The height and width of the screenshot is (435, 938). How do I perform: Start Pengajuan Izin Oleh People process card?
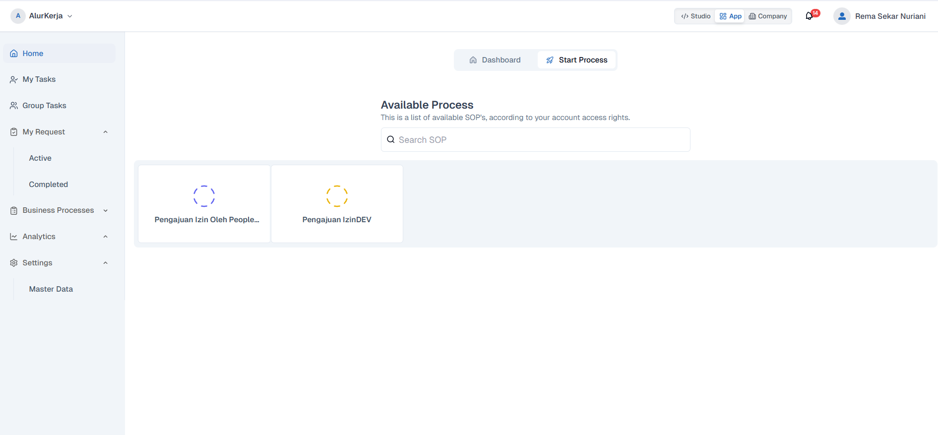pyautogui.click(x=204, y=204)
